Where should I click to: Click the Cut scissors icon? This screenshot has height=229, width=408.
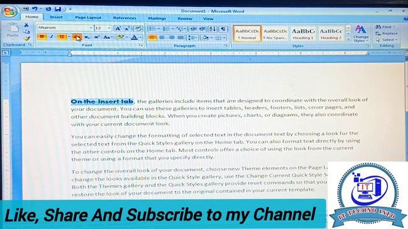pyautogui.click(x=26, y=25)
